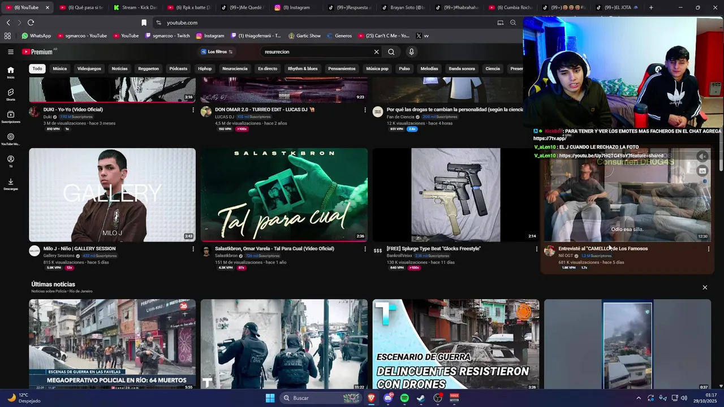Screen dimensions: 724x407
Task: Open options for Tal Para Cual video
Action: coord(365,249)
